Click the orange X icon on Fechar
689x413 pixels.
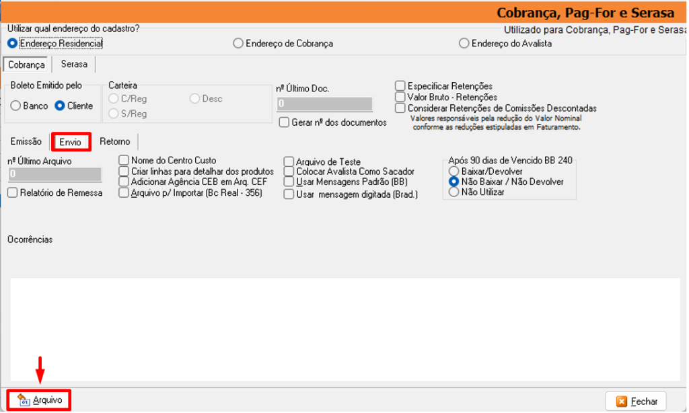point(621,402)
